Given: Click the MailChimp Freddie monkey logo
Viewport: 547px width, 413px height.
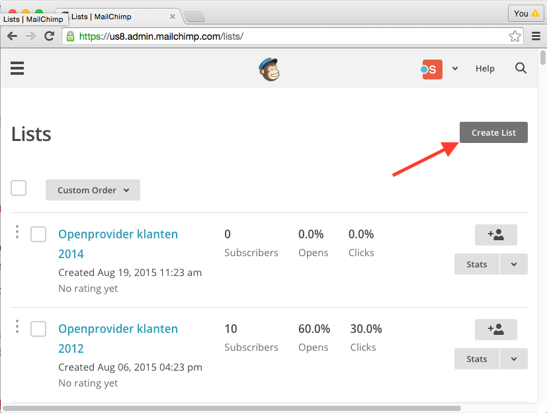Looking at the screenshot, I should pos(269,69).
